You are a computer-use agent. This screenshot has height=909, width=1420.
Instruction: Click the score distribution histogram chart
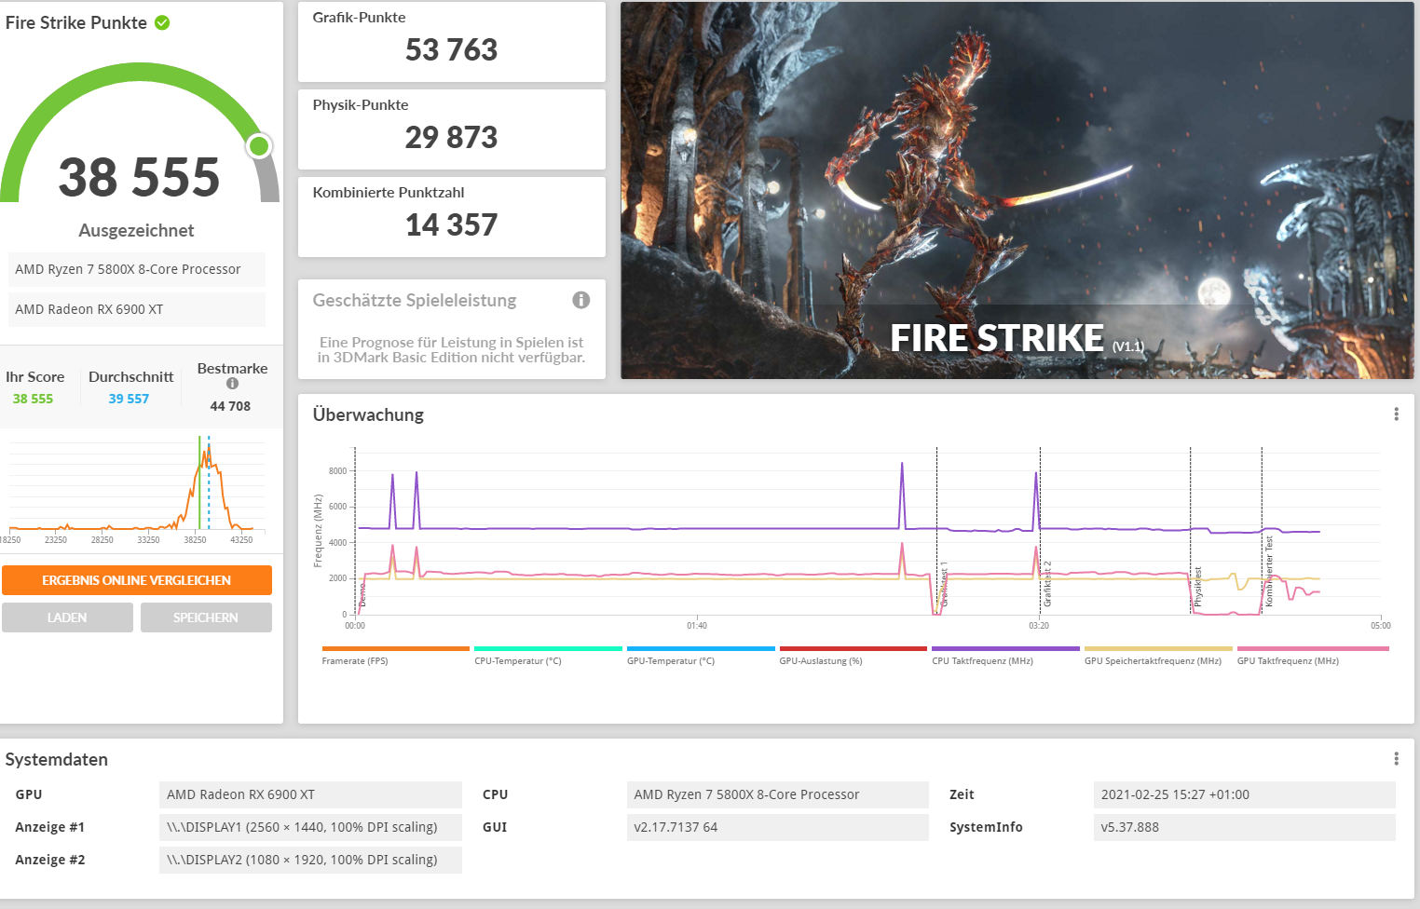pyautogui.click(x=137, y=489)
